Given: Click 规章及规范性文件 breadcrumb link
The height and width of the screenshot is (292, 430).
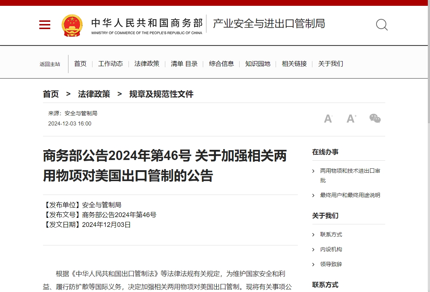Looking at the screenshot, I should pyautogui.click(x=161, y=94).
